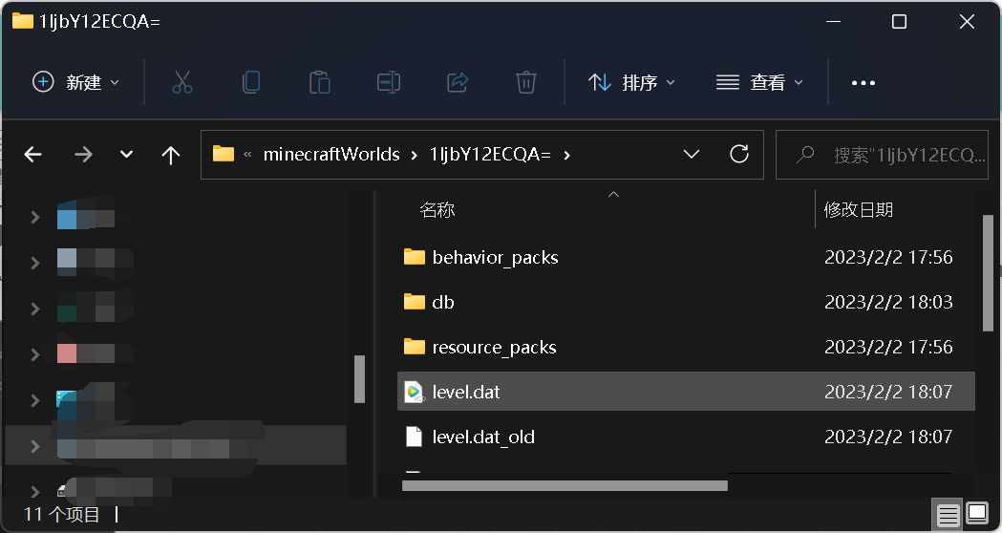Screen dimensions: 1002x533
Task: Sort by 名称 column header
Action: coord(437,209)
